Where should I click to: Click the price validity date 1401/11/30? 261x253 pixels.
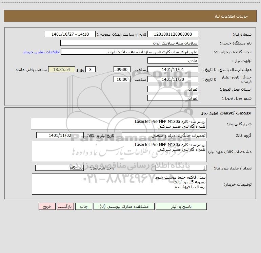[173, 79]
